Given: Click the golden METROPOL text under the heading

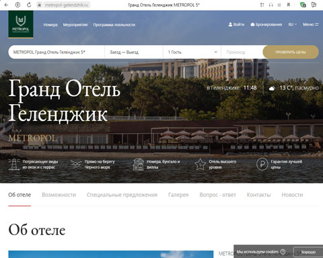Looking at the screenshot, I should pos(32,138).
